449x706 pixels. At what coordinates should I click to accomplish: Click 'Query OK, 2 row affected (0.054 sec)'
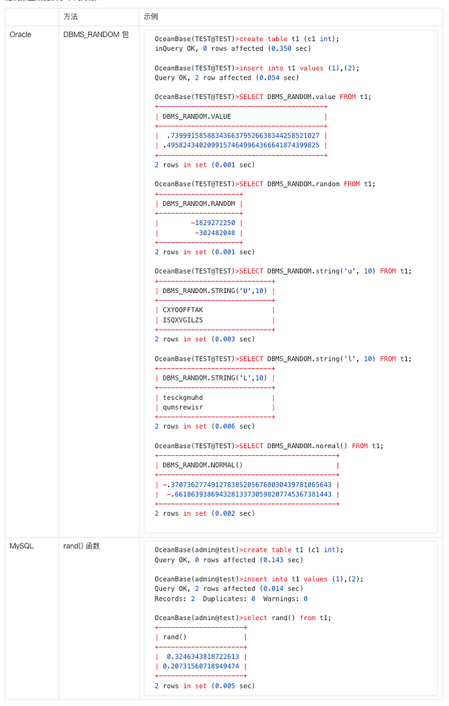coord(226,78)
